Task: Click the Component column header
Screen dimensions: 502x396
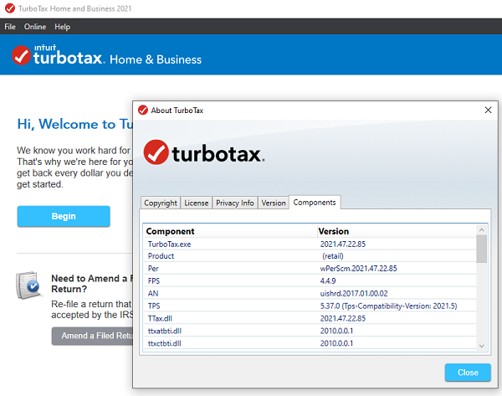Action: [230, 231]
